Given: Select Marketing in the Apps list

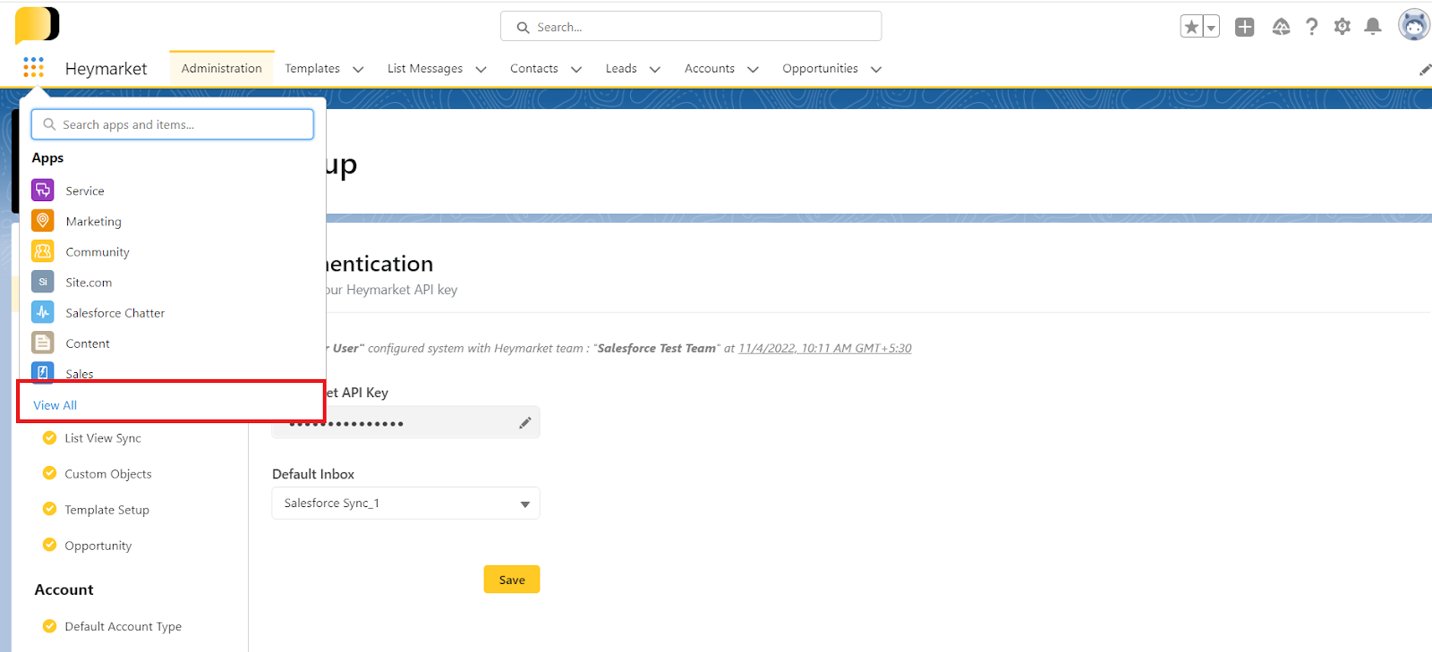Looking at the screenshot, I should [93, 221].
